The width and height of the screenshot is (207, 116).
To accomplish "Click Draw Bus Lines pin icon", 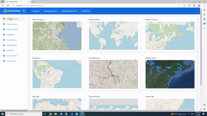I will click(4, 40).
